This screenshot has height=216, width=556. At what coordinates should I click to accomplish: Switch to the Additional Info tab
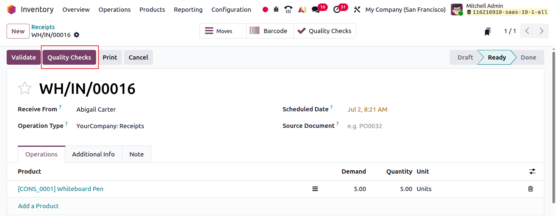tap(93, 154)
